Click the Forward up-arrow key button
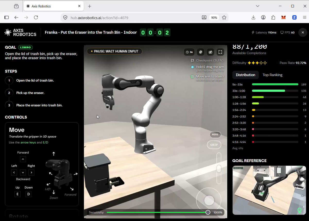The image size is (309, 221). (23, 159)
